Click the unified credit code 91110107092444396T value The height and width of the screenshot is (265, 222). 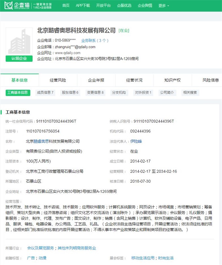[x=56, y=121]
